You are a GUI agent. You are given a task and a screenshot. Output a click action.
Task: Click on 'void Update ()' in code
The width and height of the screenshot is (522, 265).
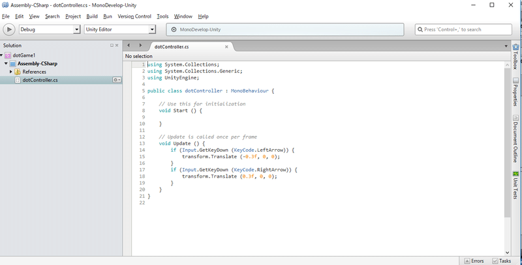tap(179, 143)
